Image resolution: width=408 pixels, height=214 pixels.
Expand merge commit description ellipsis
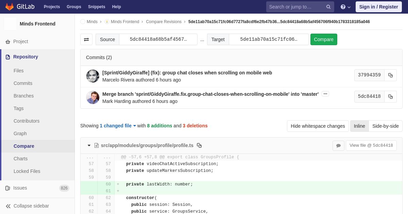(325, 94)
